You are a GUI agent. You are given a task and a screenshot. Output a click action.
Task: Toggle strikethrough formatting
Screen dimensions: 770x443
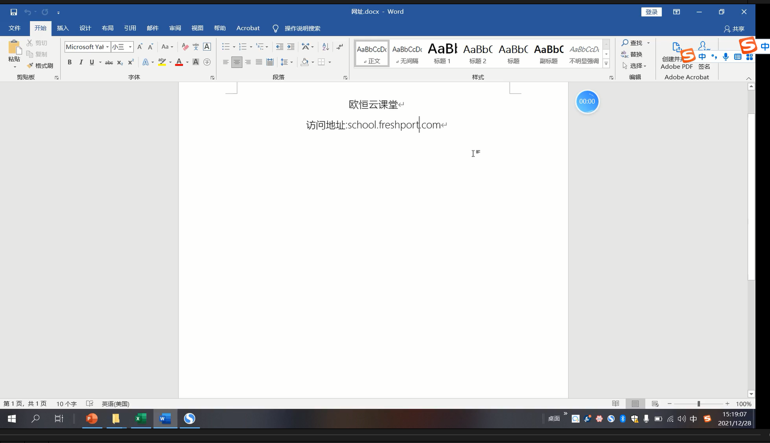coord(109,62)
